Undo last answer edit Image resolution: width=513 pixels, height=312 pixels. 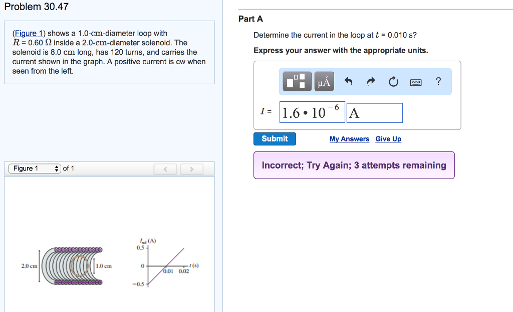tap(349, 81)
